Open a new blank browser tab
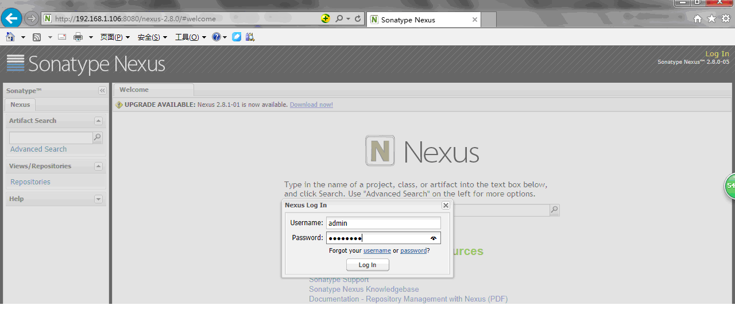The image size is (735, 332). pyautogui.click(x=489, y=20)
